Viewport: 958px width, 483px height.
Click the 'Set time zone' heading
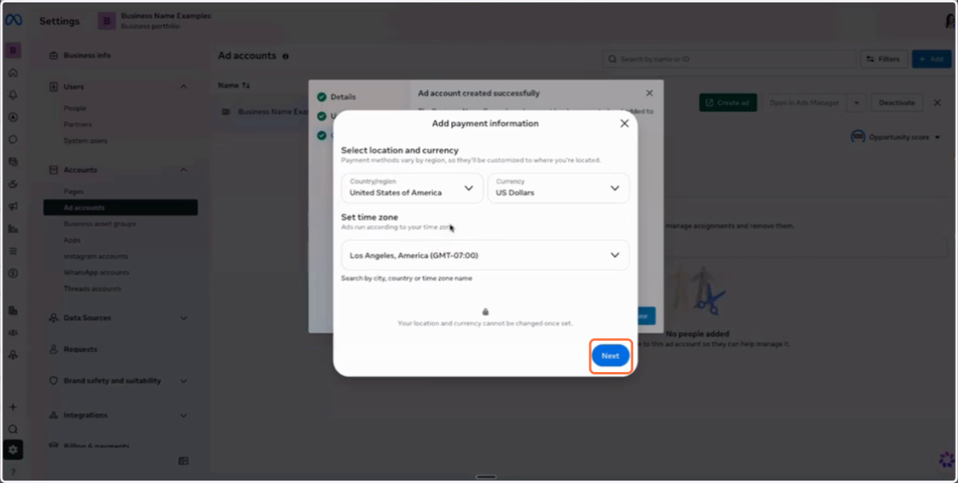pyautogui.click(x=370, y=217)
